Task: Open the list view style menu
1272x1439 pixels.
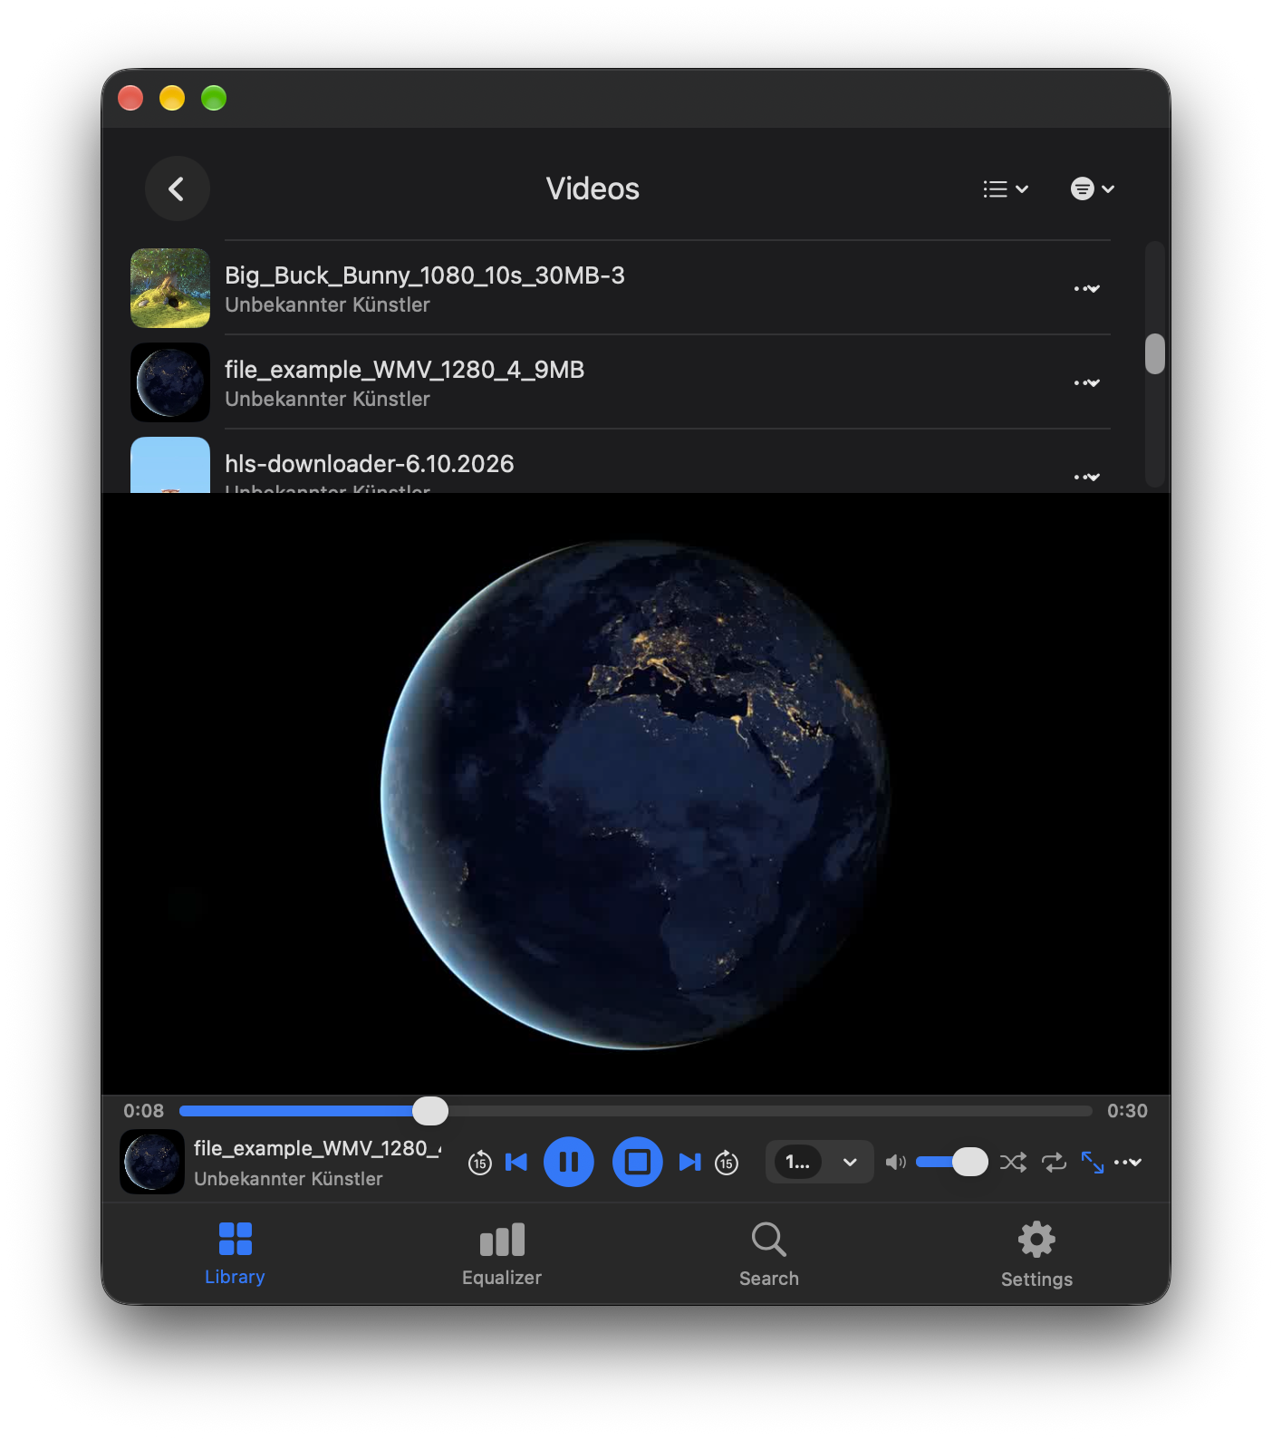Action: [1006, 188]
